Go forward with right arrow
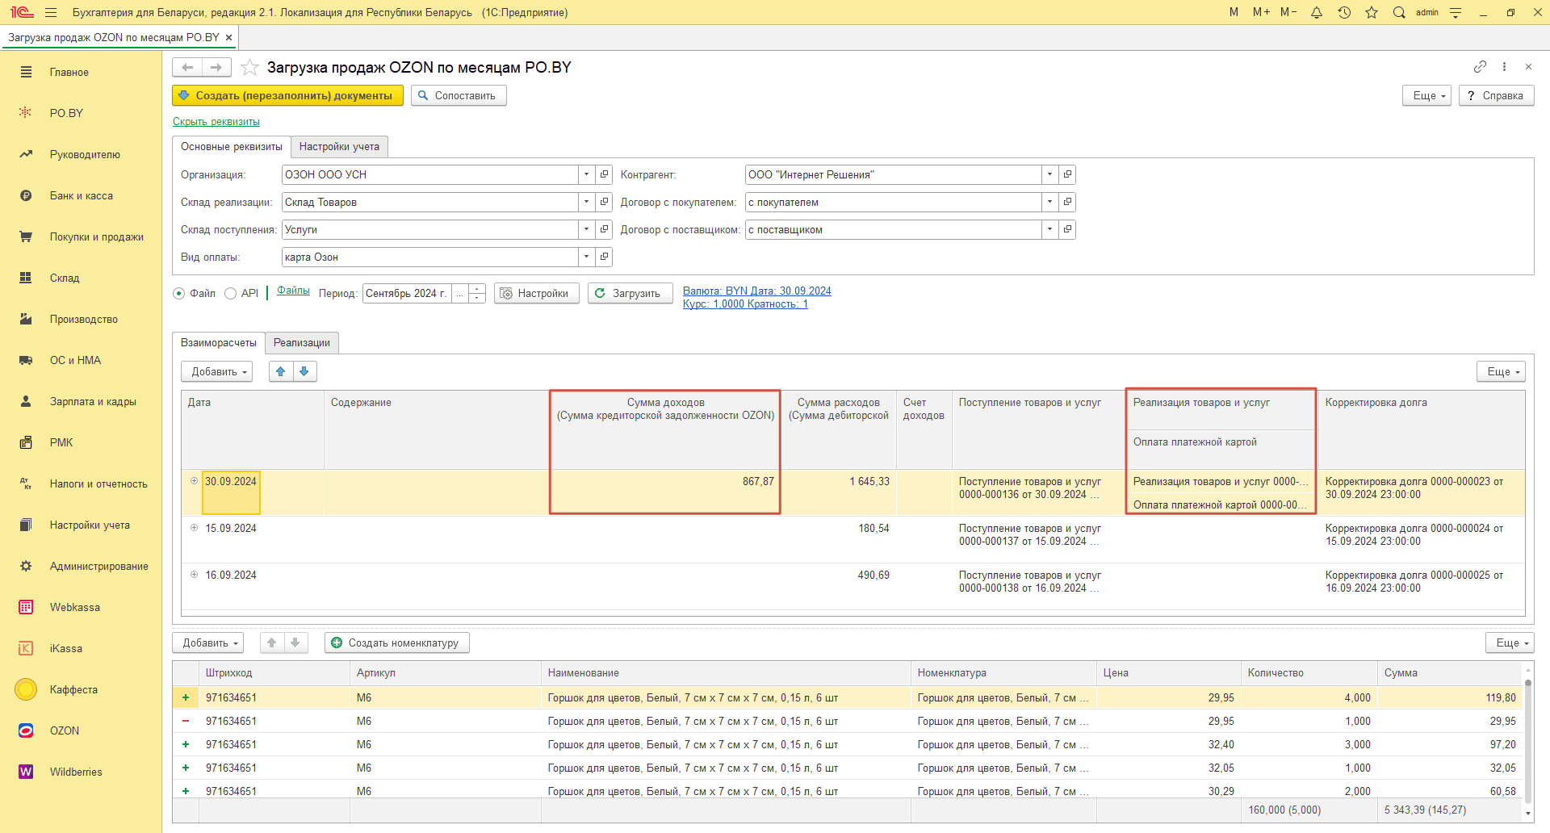The height and width of the screenshot is (833, 1550). tap(216, 67)
